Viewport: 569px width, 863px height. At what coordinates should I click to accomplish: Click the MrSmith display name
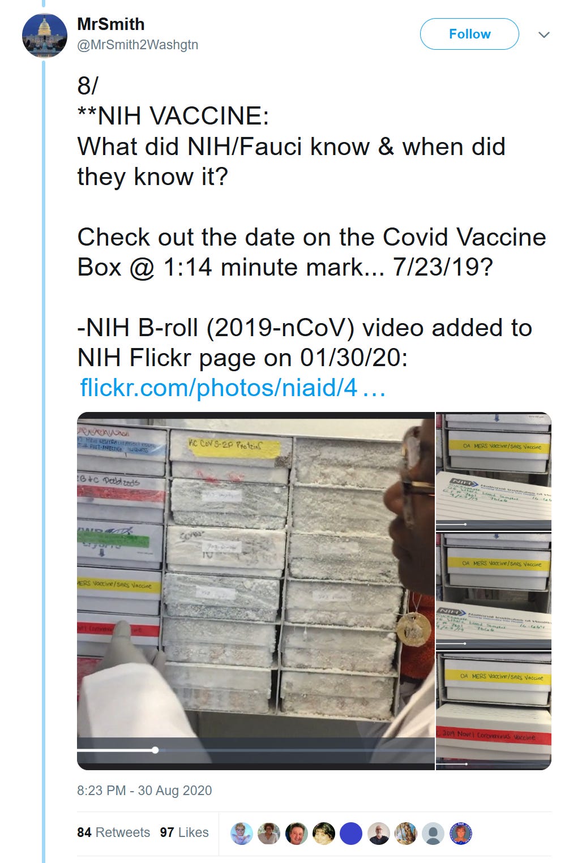pyautogui.click(x=111, y=24)
